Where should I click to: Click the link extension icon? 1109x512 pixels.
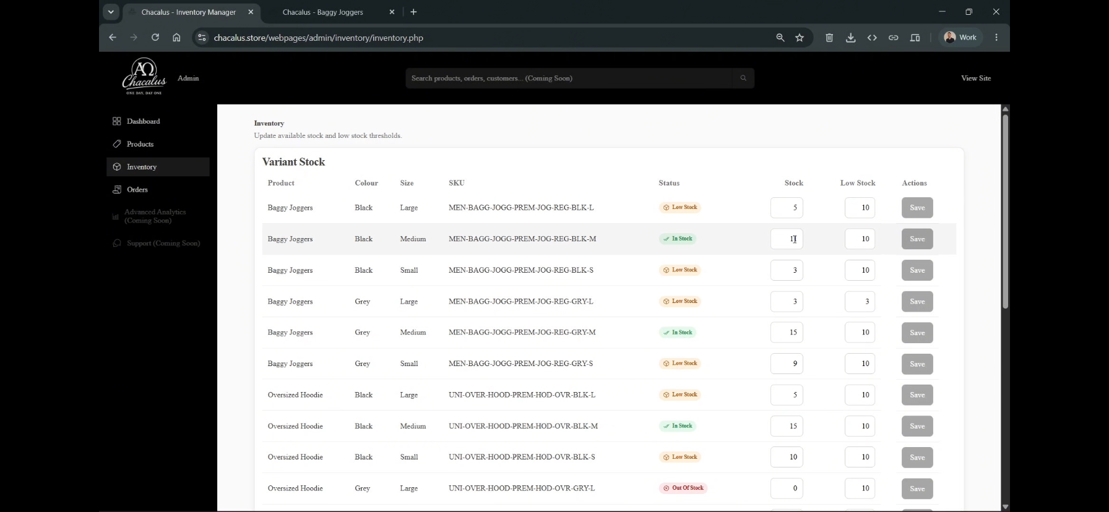click(893, 38)
